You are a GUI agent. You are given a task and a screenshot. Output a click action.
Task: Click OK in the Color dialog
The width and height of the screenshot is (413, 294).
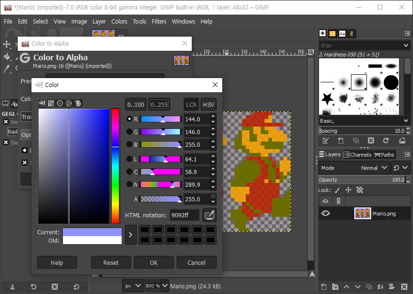(x=154, y=262)
